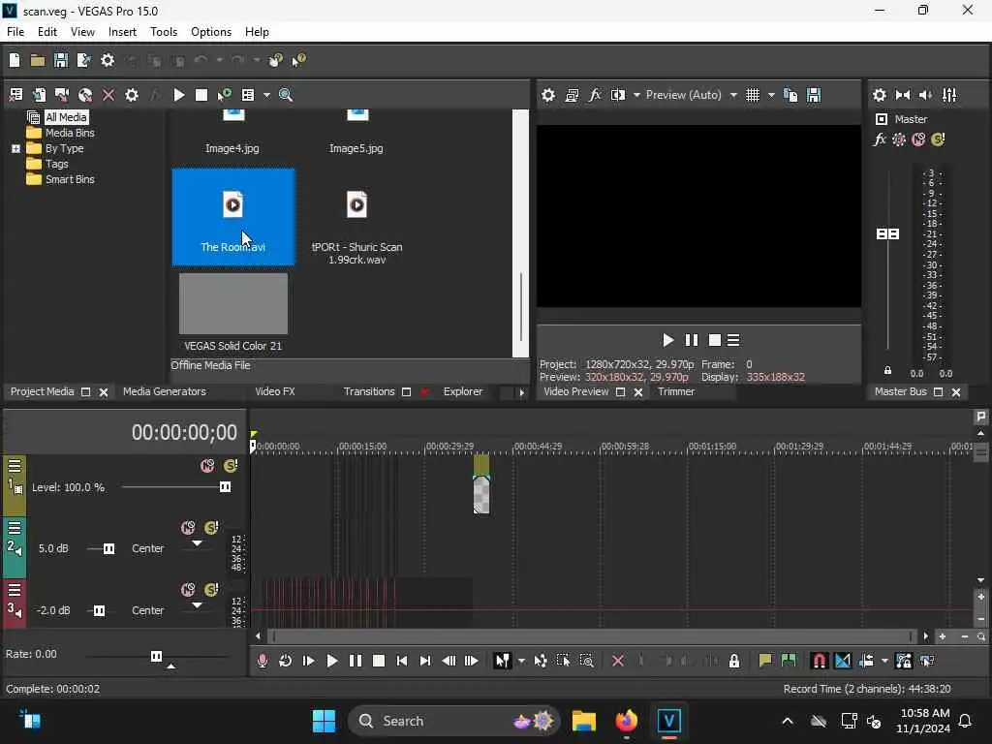The image size is (992, 744).
Task: Stop media preview in Project Media toolbar
Action: [x=201, y=95]
